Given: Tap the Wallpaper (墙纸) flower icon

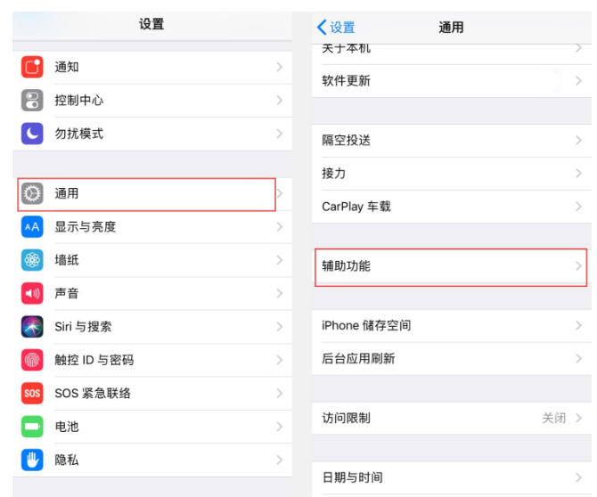Looking at the screenshot, I should click(x=32, y=260).
